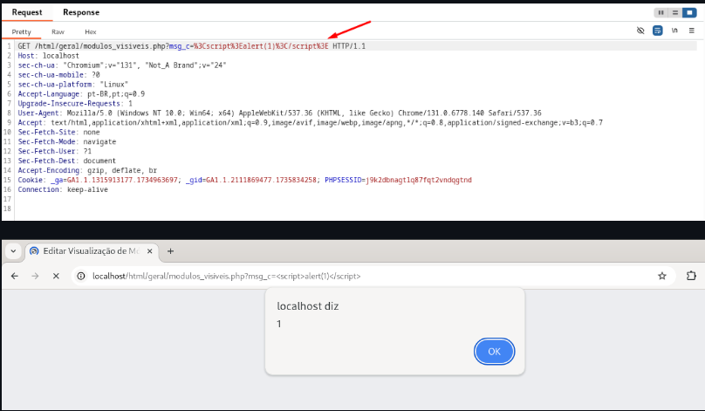Click the Accept-Language pt-BR header line
Viewport: 705px width, 411px height.
(x=81, y=94)
